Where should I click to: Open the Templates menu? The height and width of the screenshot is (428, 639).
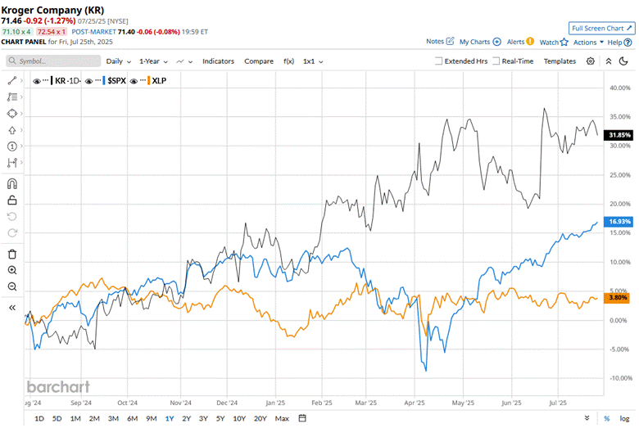click(x=560, y=61)
